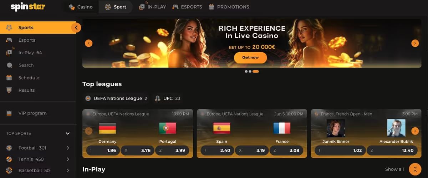Image resolution: width=428 pixels, height=178 pixels.
Task: Click the spinstar logo
Action: tap(28, 7)
